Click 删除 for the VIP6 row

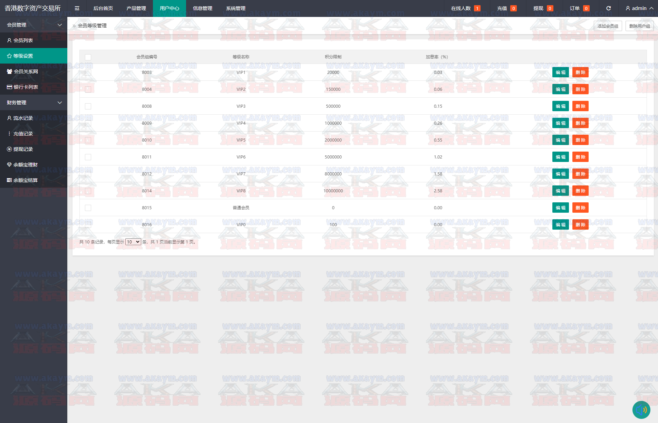[x=580, y=157]
